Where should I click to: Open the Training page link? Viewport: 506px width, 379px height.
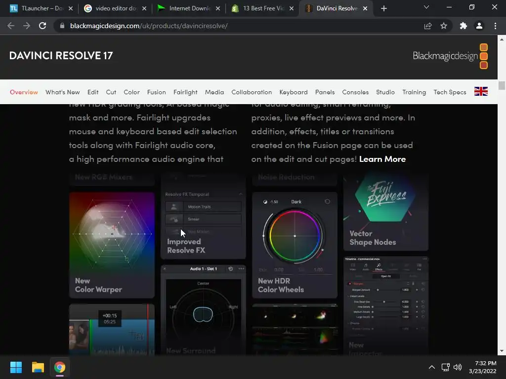(x=414, y=92)
